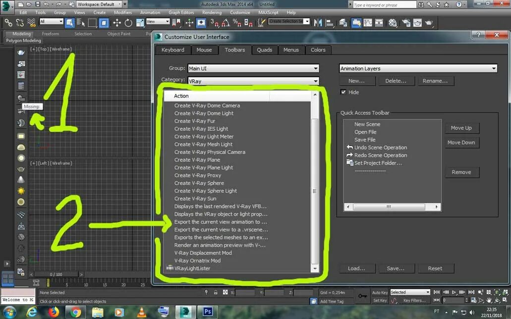Click 3ds Max application logo menu

(x=6, y=7)
